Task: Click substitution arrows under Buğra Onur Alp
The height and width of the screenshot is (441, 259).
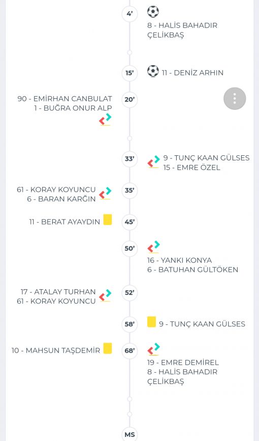Action: click(105, 120)
